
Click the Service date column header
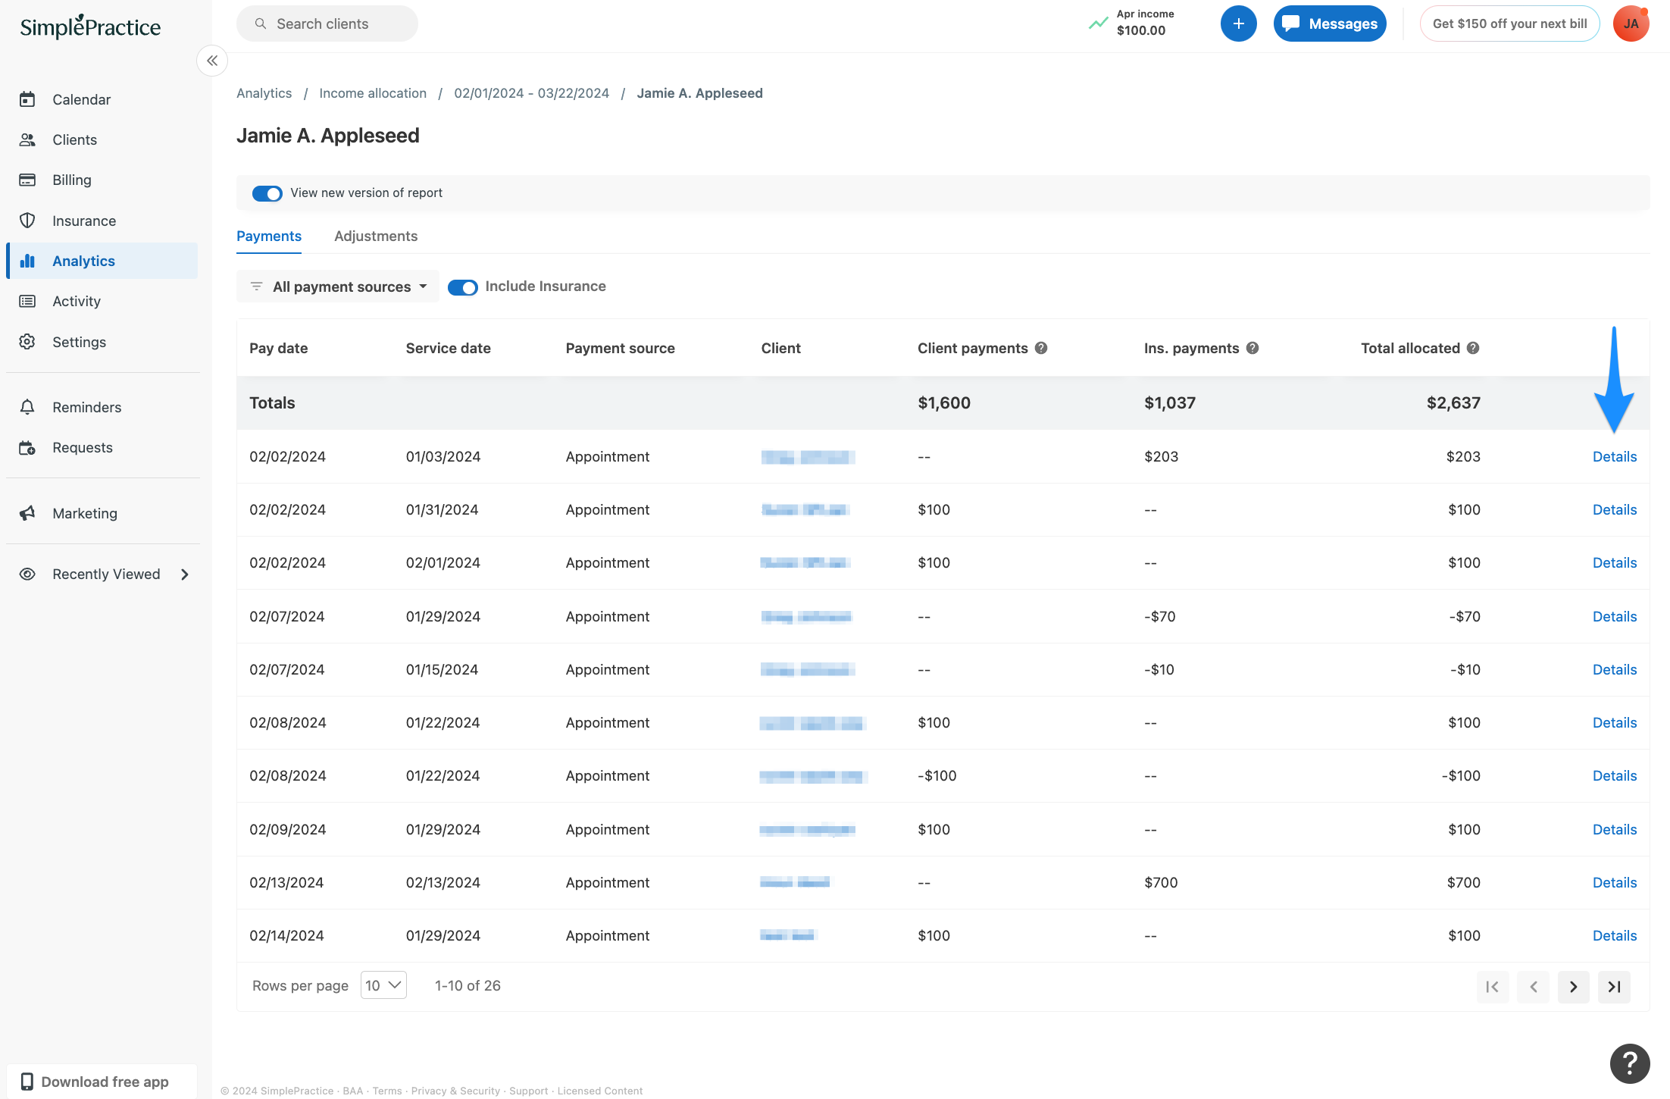click(449, 349)
